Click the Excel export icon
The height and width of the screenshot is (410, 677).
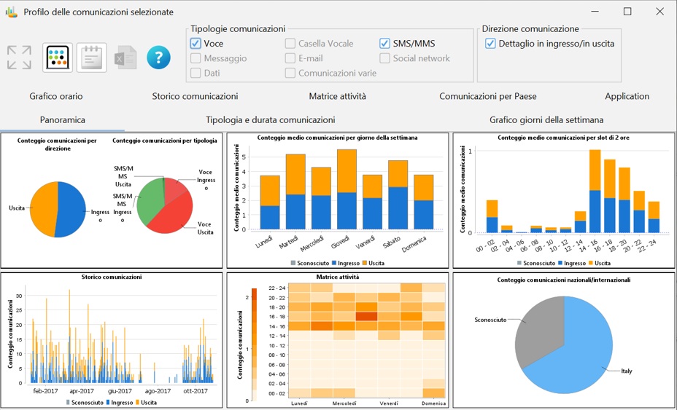pos(125,58)
